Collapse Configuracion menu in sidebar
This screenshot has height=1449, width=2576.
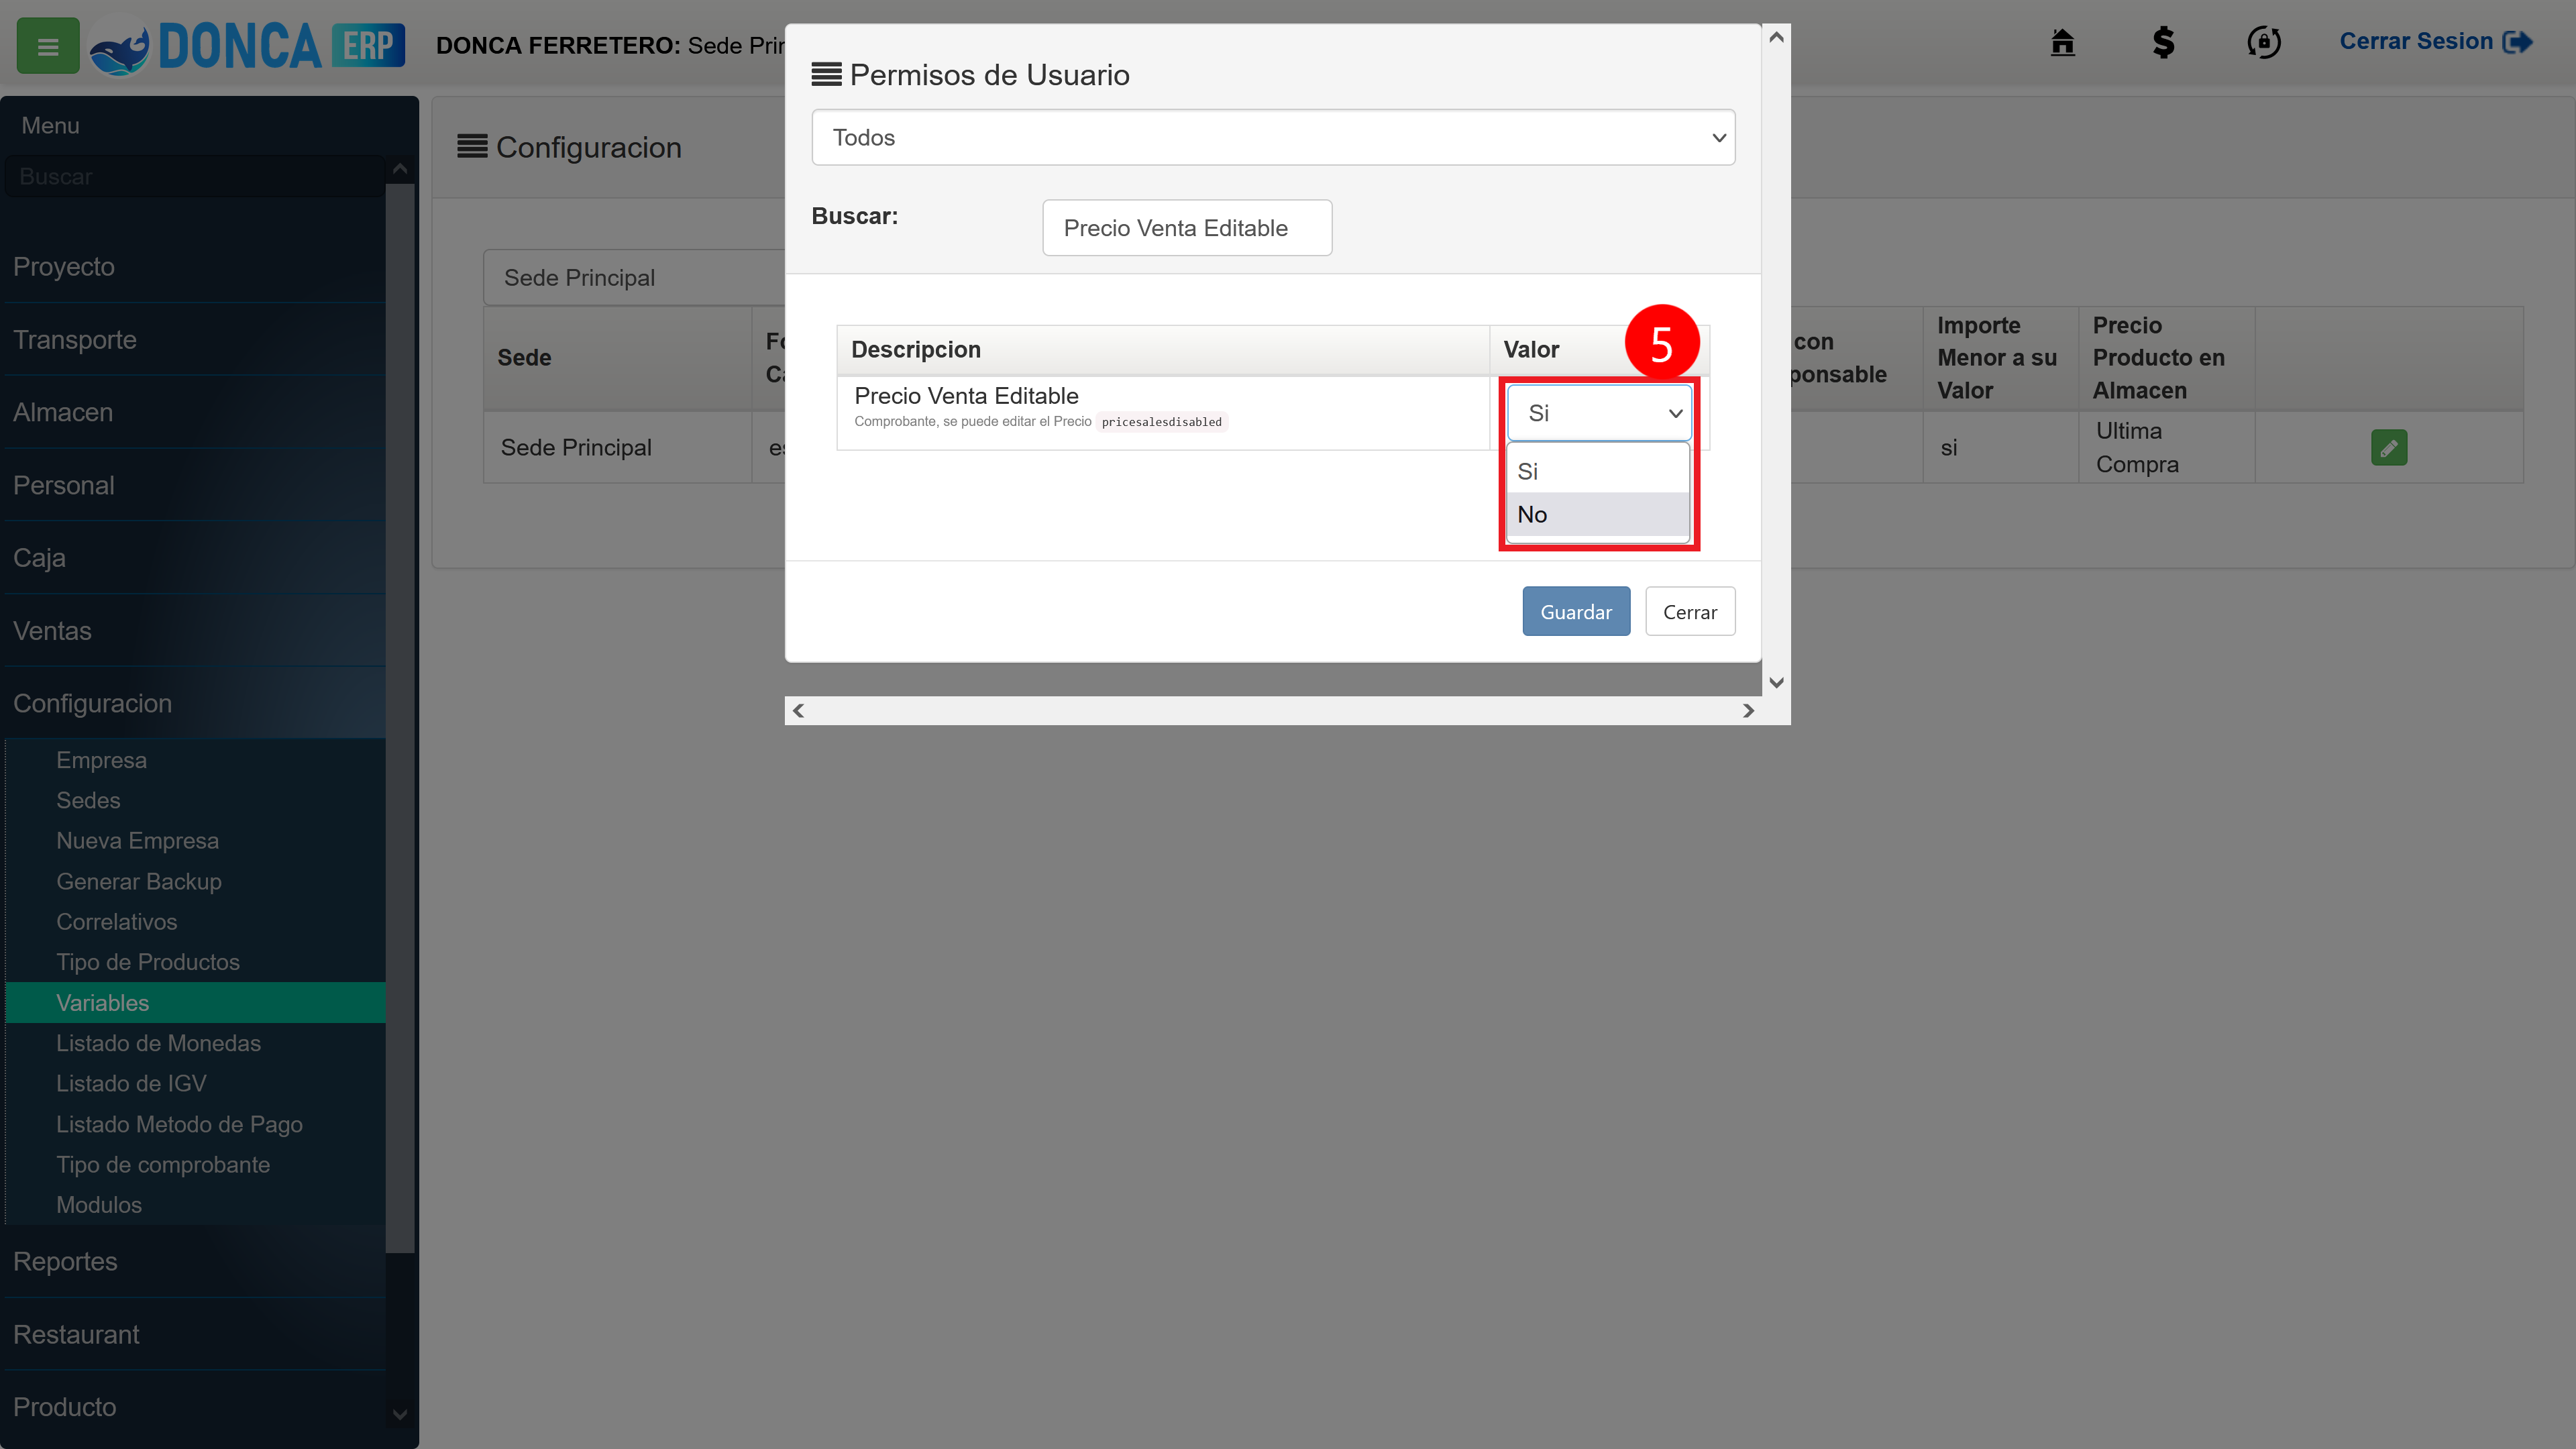[x=195, y=704]
